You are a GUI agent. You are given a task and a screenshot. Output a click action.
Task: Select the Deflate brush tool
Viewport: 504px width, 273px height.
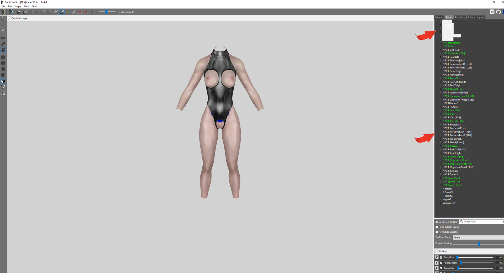click(37, 12)
